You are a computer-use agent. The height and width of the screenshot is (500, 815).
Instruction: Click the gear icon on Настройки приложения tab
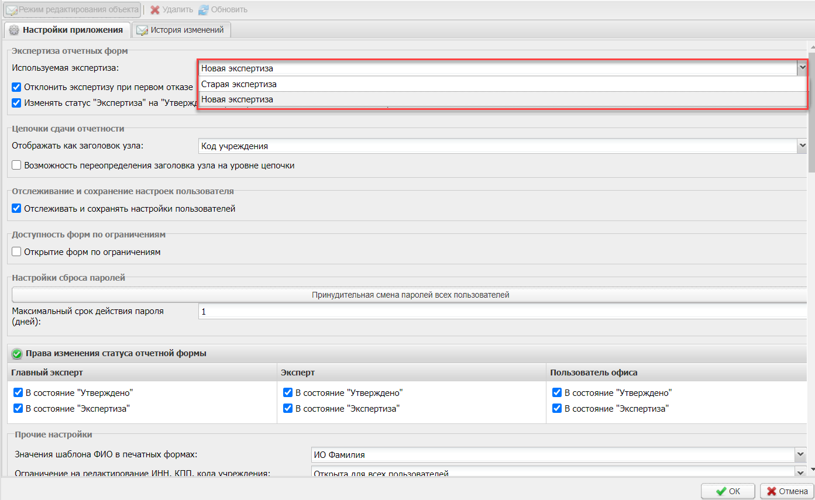click(x=14, y=30)
